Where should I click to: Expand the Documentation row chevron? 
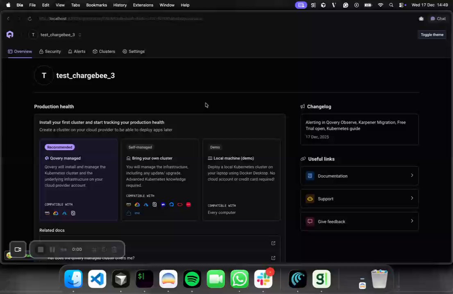[412, 175]
